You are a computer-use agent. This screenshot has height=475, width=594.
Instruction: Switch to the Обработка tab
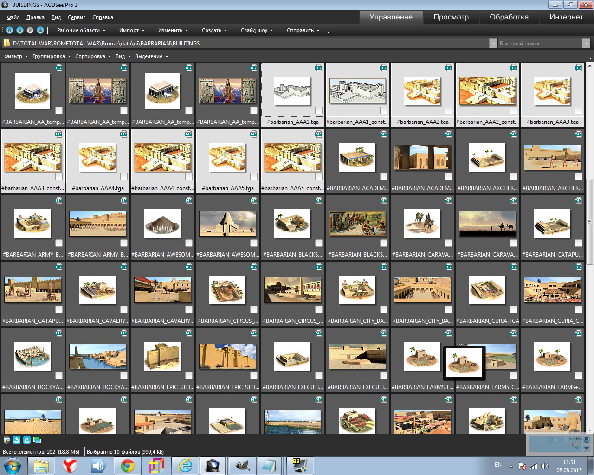(509, 17)
